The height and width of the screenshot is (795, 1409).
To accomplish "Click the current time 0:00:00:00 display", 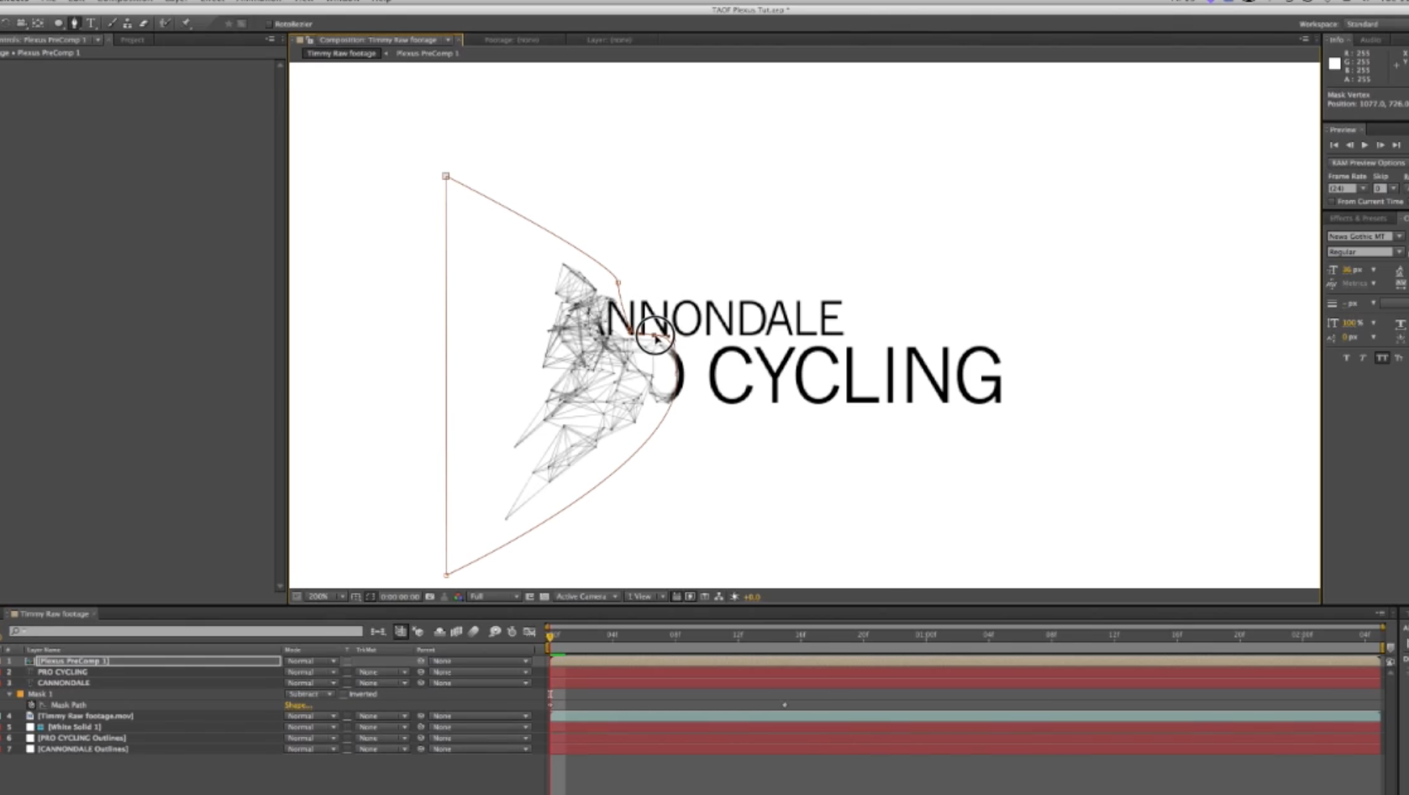I will click(400, 597).
